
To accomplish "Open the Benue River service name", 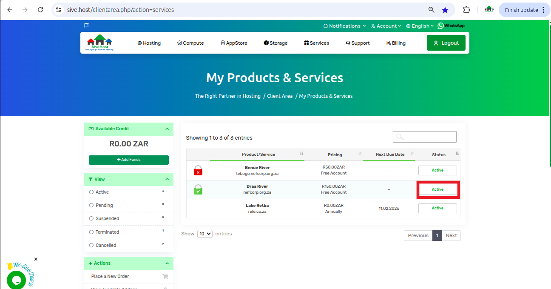I will [x=257, y=168].
